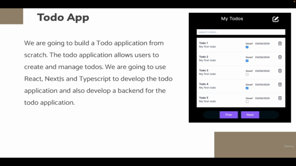Uncheck the Done checkbox for Todo 4
The height and width of the screenshot is (166, 296).
pyautogui.click(x=247, y=88)
